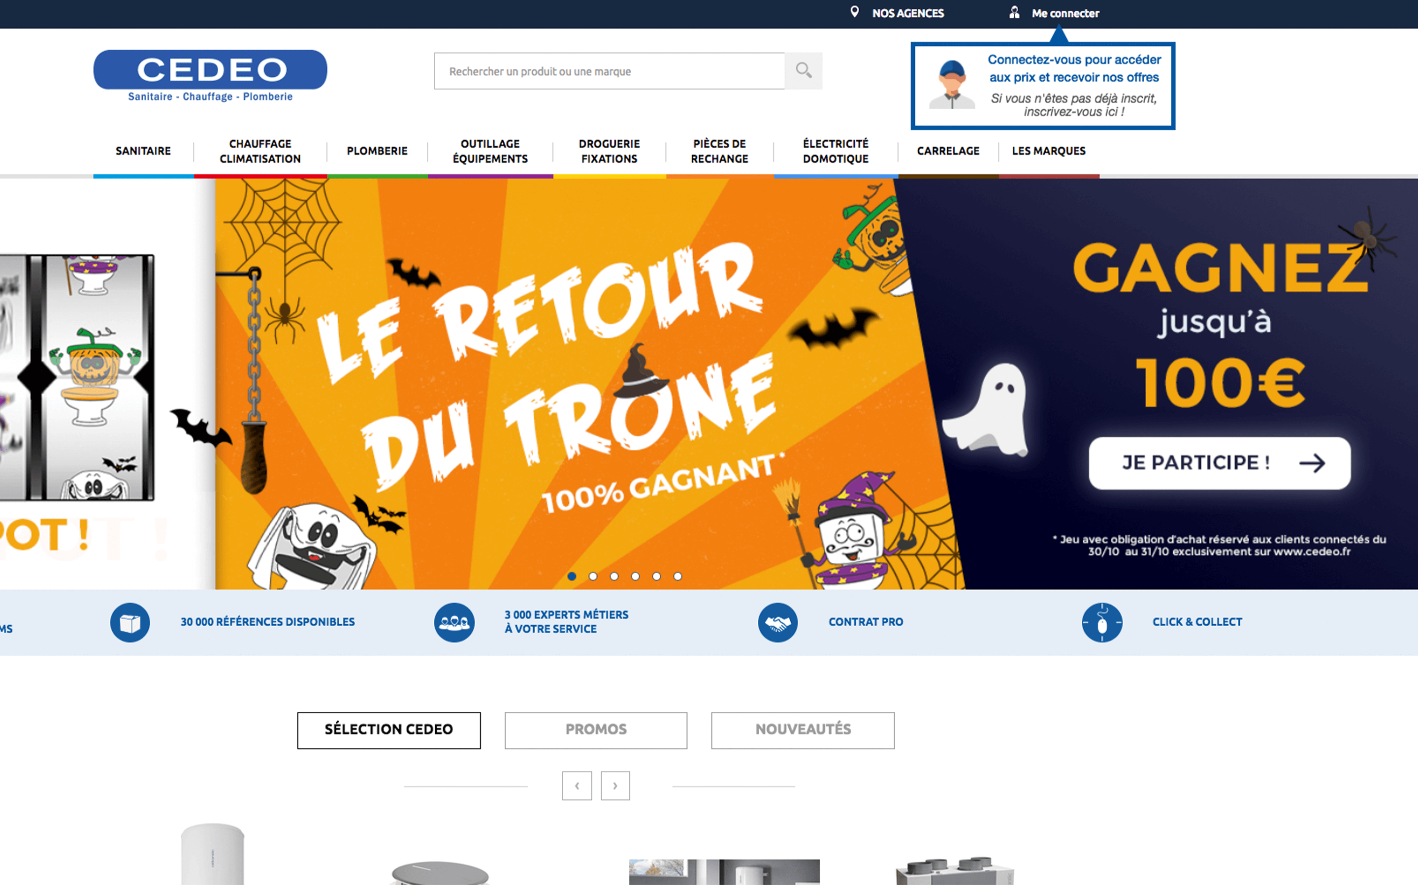Click the box icon for 30 000 références
The height and width of the screenshot is (885, 1418).
pos(130,622)
